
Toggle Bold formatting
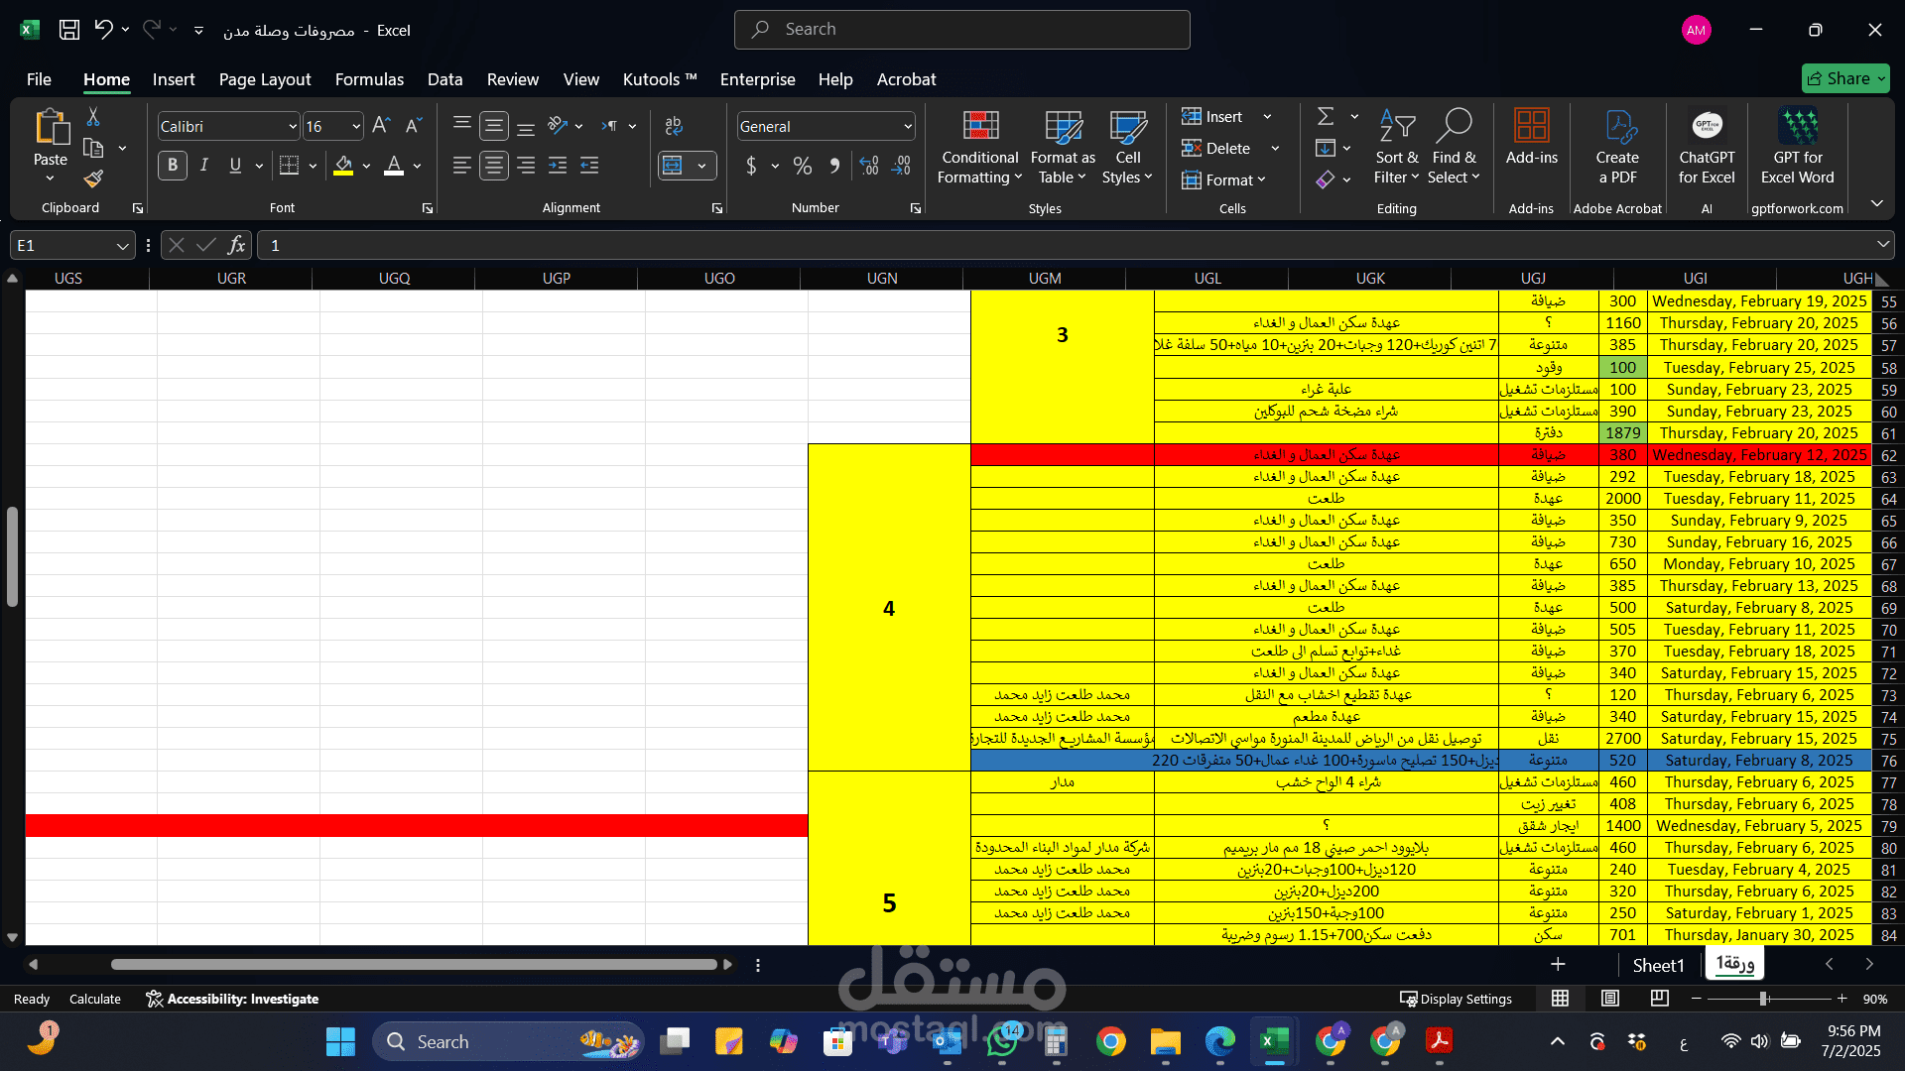[173, 166]
